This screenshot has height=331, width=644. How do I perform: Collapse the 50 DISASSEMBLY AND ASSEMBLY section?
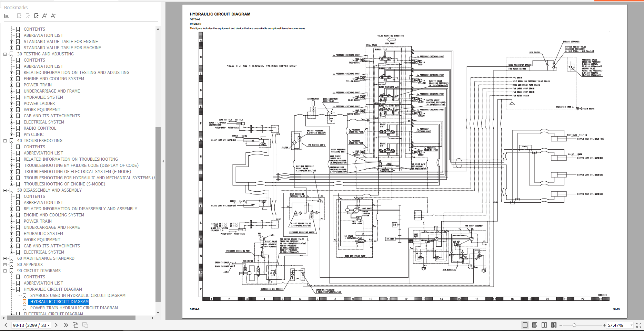(x=5, y=190)
